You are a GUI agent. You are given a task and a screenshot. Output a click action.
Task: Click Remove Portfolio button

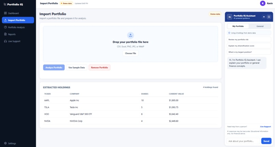click(x=99, y=68)
